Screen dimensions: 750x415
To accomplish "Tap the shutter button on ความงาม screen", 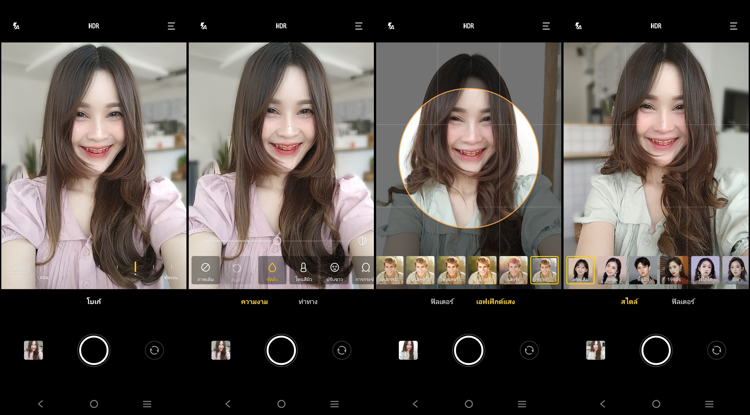I will (x=281, y=350).
